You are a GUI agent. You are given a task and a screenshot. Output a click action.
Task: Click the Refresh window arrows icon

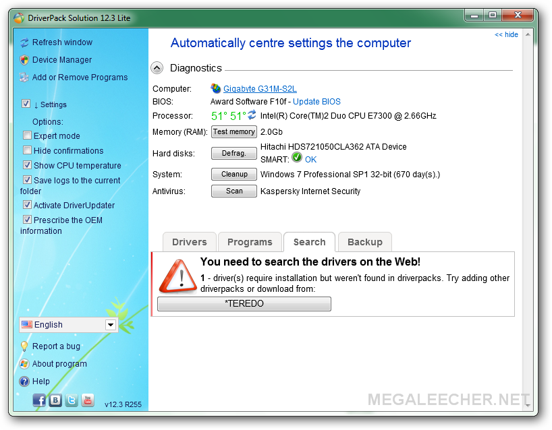(x=24, y=42)
